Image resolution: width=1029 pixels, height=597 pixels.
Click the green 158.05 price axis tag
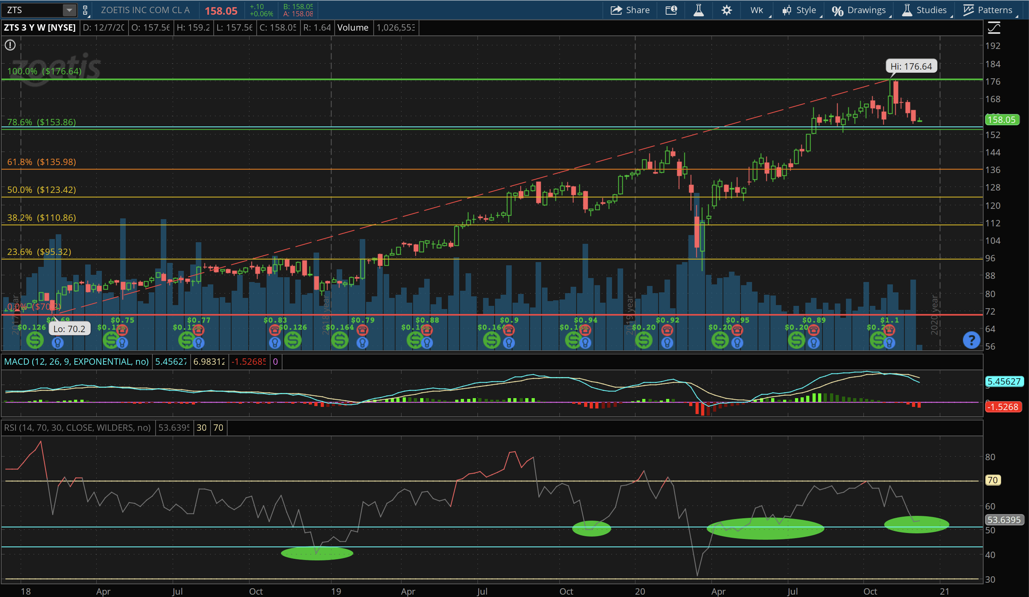point(1003,120)
